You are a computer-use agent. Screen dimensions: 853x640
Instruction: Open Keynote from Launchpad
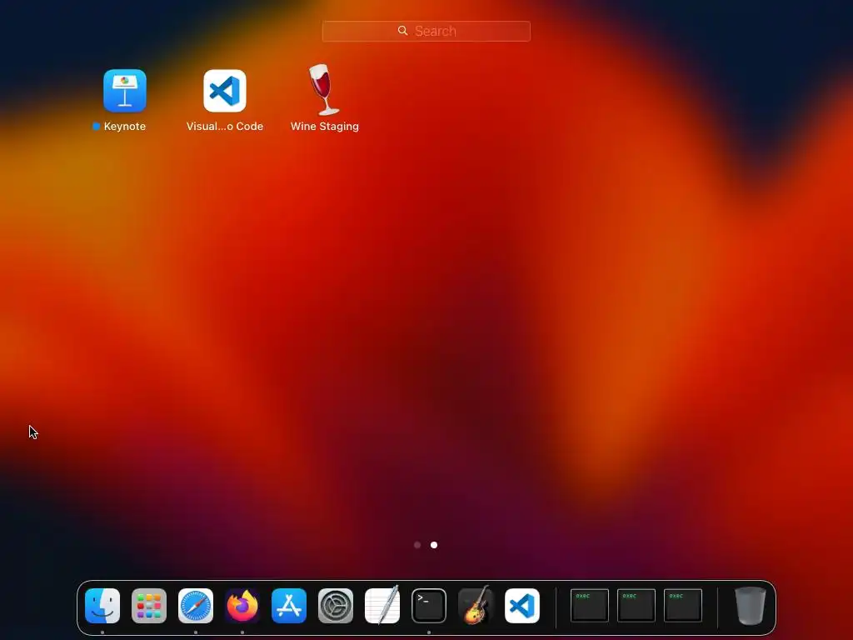tap(125, 90)
